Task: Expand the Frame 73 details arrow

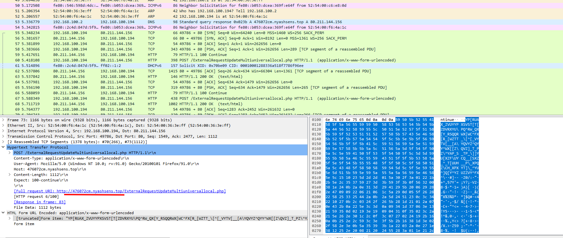Action: (3, 120)
